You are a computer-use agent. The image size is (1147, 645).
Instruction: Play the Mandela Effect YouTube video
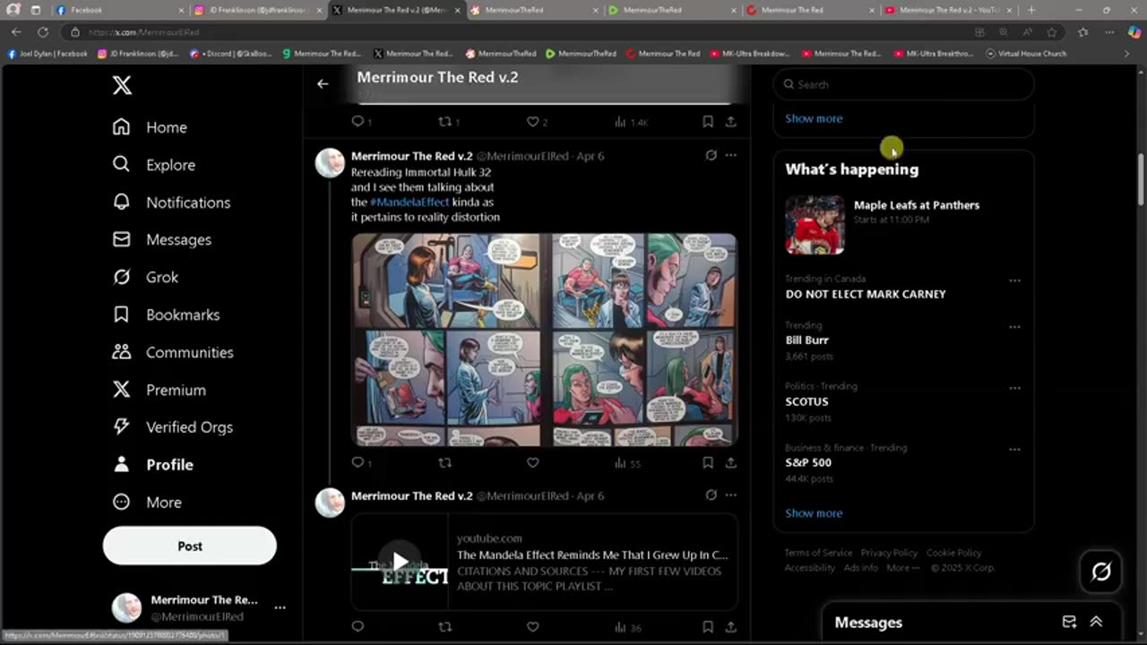[x=400, y=562]
